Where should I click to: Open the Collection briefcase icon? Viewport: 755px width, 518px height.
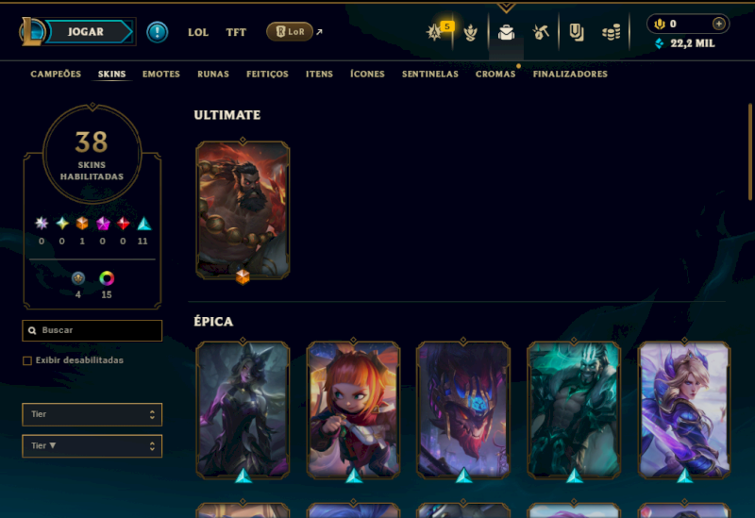click(506, 33)
